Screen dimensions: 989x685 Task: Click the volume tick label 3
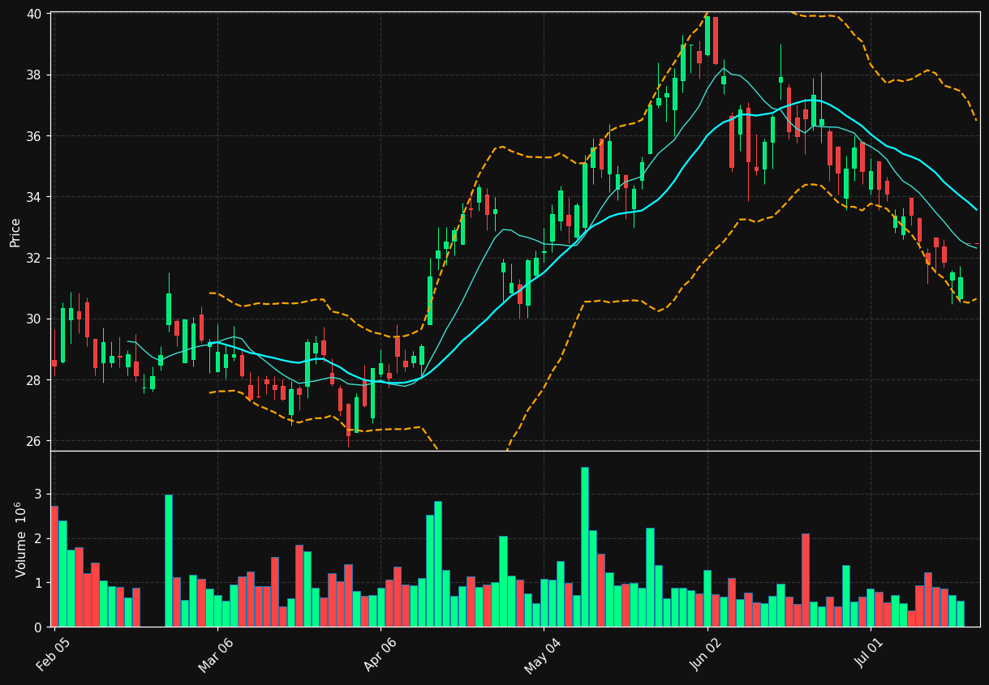pyautogui.click(x=38, y=494)
